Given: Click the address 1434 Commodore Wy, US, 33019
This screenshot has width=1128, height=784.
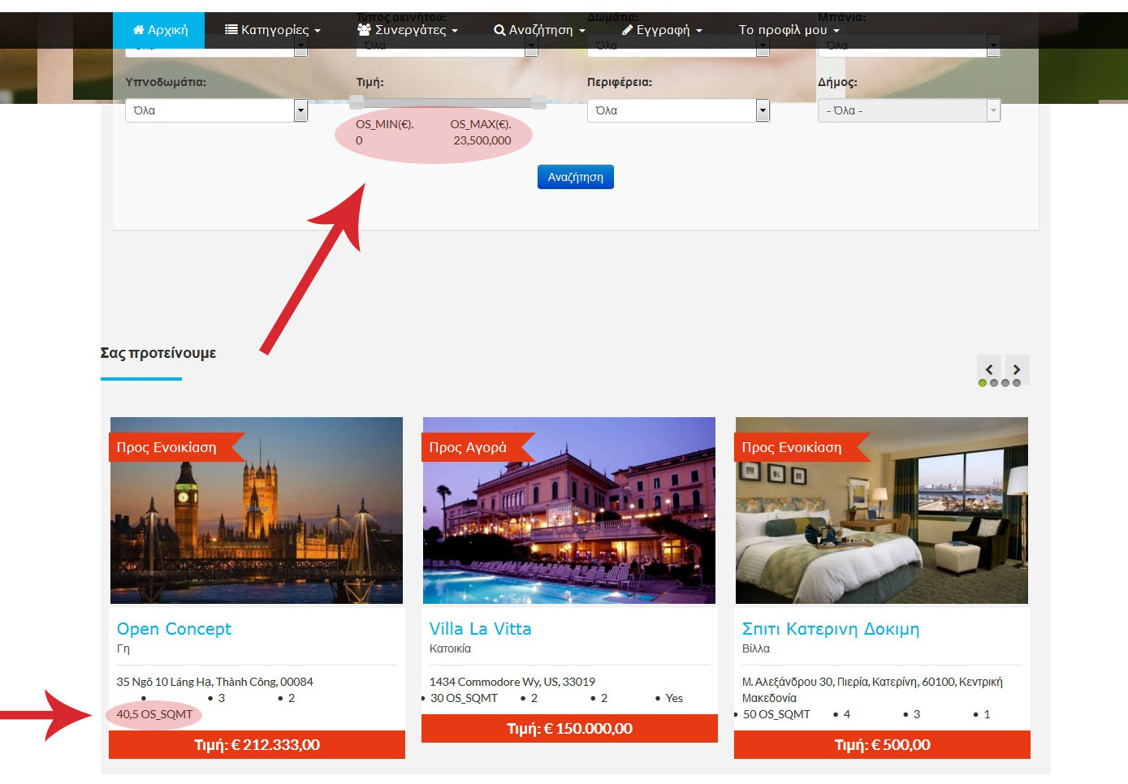Looking at the screenshot, I should coord(512,682).
